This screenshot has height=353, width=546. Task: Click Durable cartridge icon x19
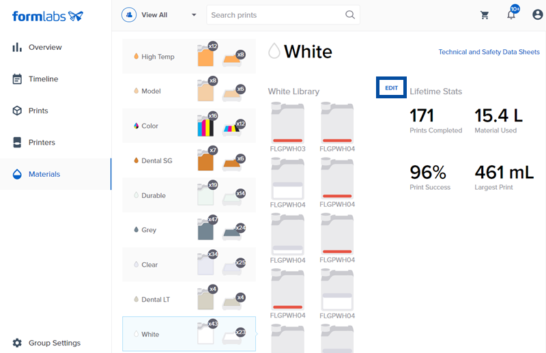(x=205, y=195)
